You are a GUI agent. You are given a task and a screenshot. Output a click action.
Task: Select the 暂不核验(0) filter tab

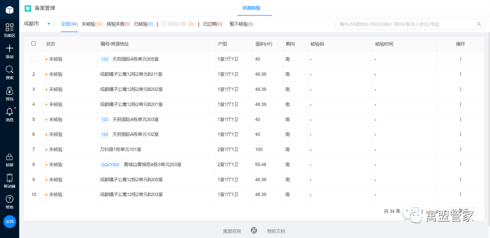(x=241, y=24)
